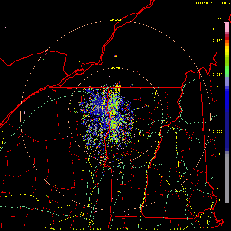The width and height of the screenshot is (231, 231).
Task: Click the 100 NMI range ring label
Action: [115, 20]
